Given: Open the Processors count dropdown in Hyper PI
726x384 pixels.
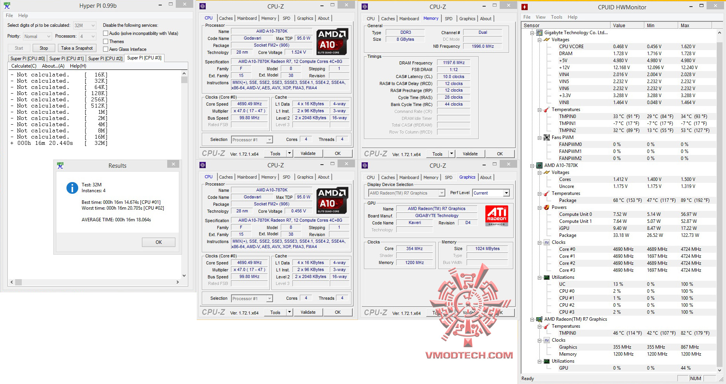Looking at the screenshot, I should click(87, 36).
